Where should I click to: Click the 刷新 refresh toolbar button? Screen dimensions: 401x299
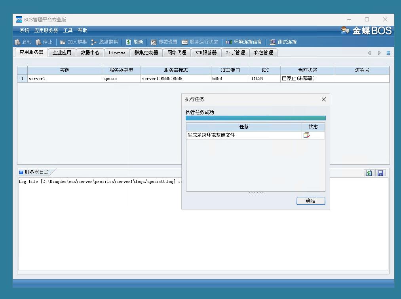click(x=135, y=42)
